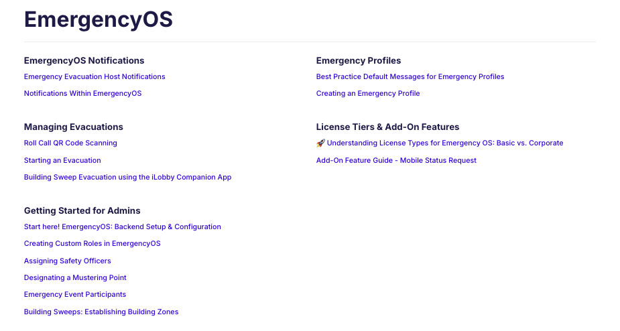Open the Assigning Safety Officers article
The width and height of the screenshot is (620, 331).
tap(67, 261)
